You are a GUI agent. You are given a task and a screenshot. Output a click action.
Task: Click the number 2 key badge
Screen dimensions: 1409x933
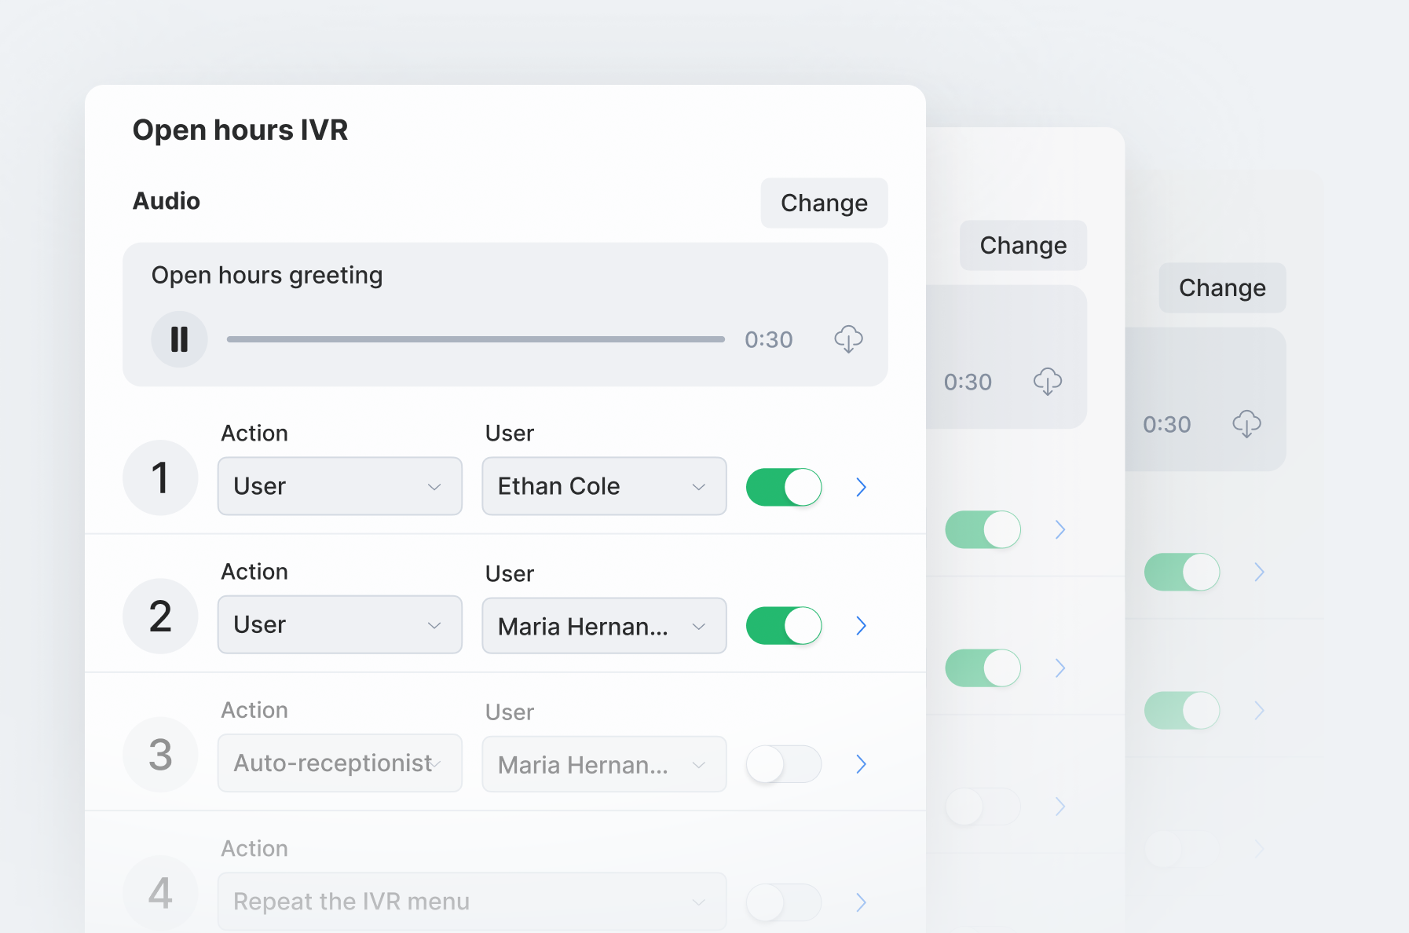pyautogui.click(x=160, y=617)
